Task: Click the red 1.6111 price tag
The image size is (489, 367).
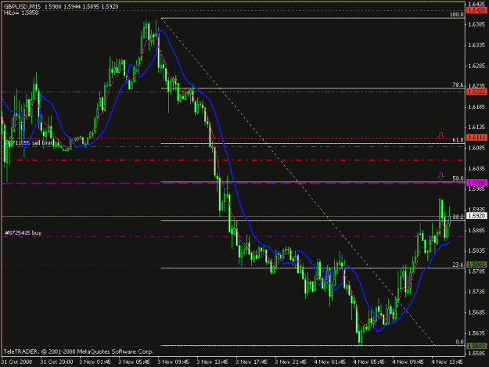Action: pyautogui.click(x=476, y=137)
